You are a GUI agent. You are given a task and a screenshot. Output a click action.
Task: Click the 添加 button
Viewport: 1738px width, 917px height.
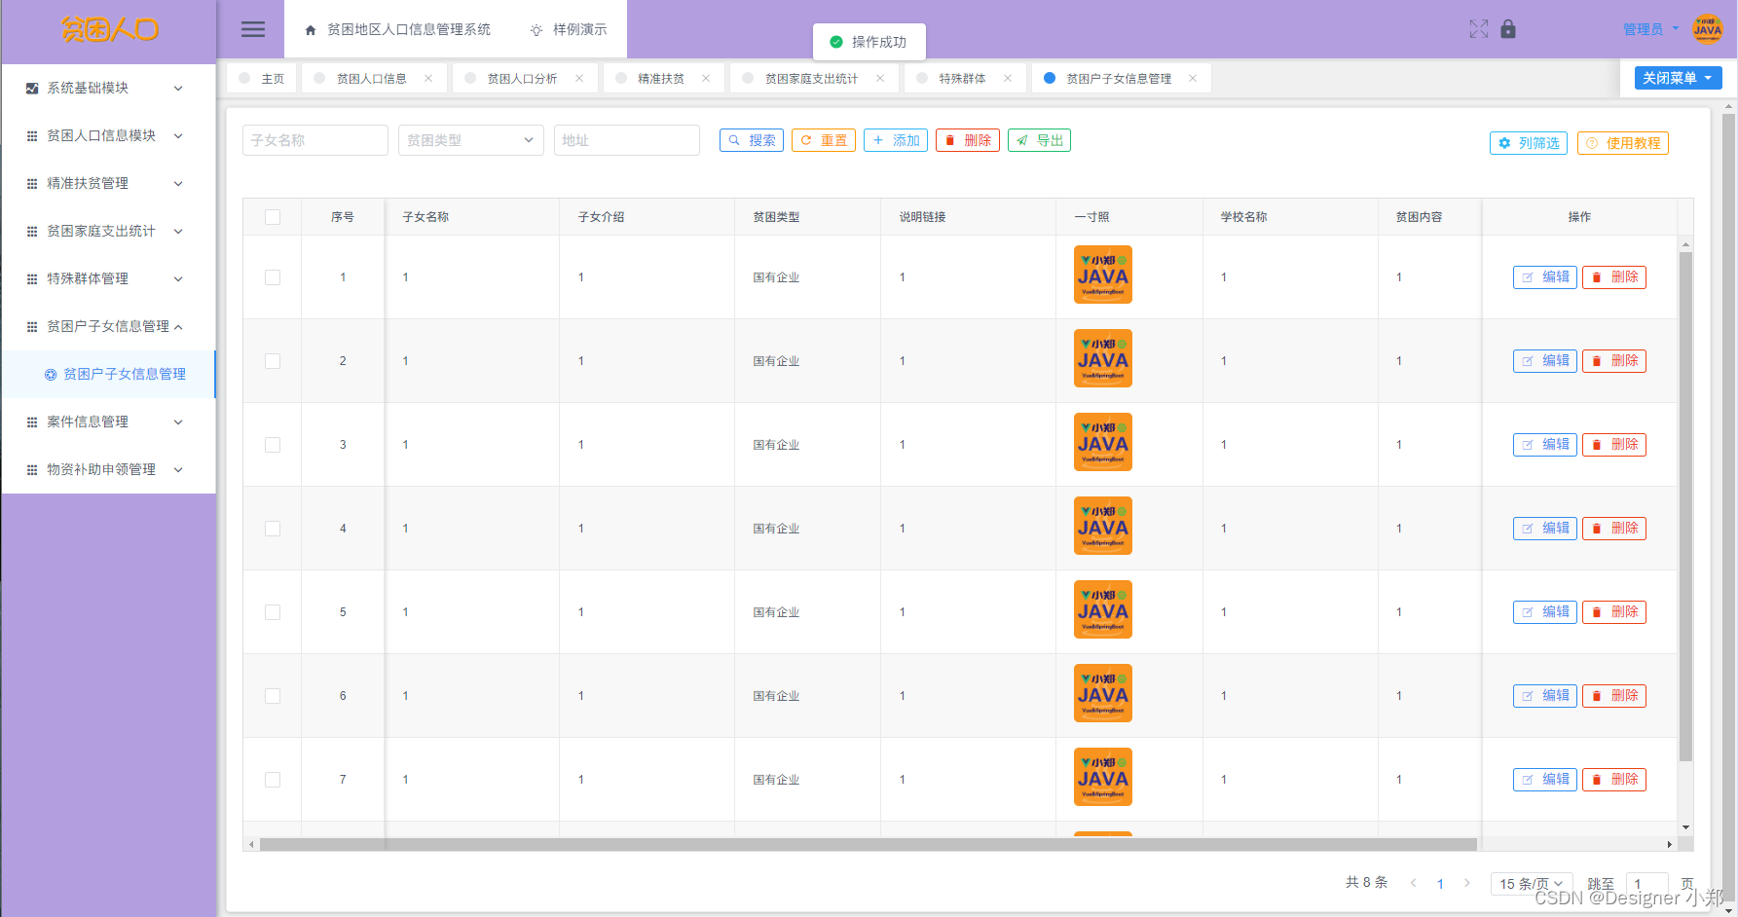(x=896, y=140)
